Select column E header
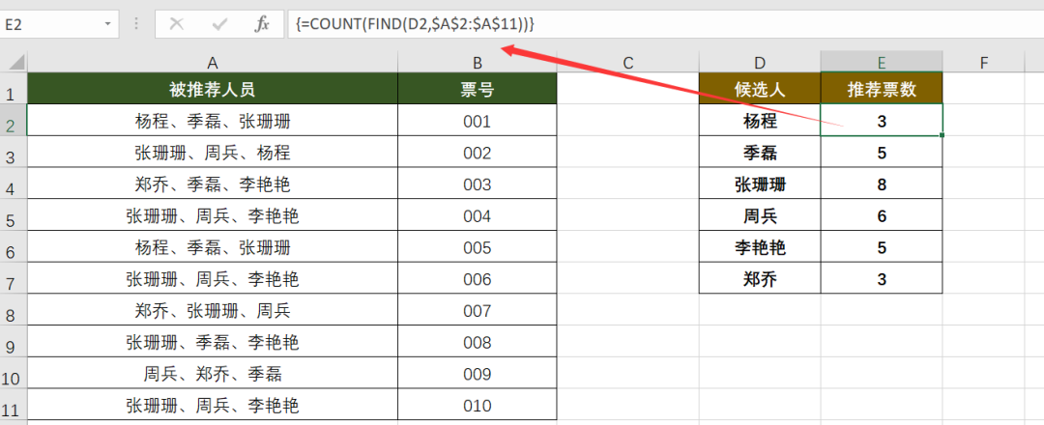 pos(882,63)
